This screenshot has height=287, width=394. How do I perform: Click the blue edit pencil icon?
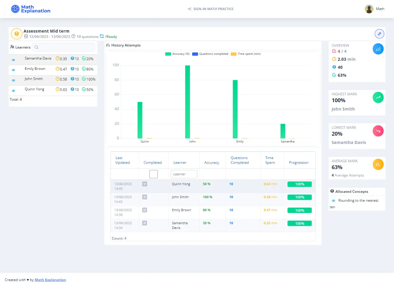[x=379, y=34]
